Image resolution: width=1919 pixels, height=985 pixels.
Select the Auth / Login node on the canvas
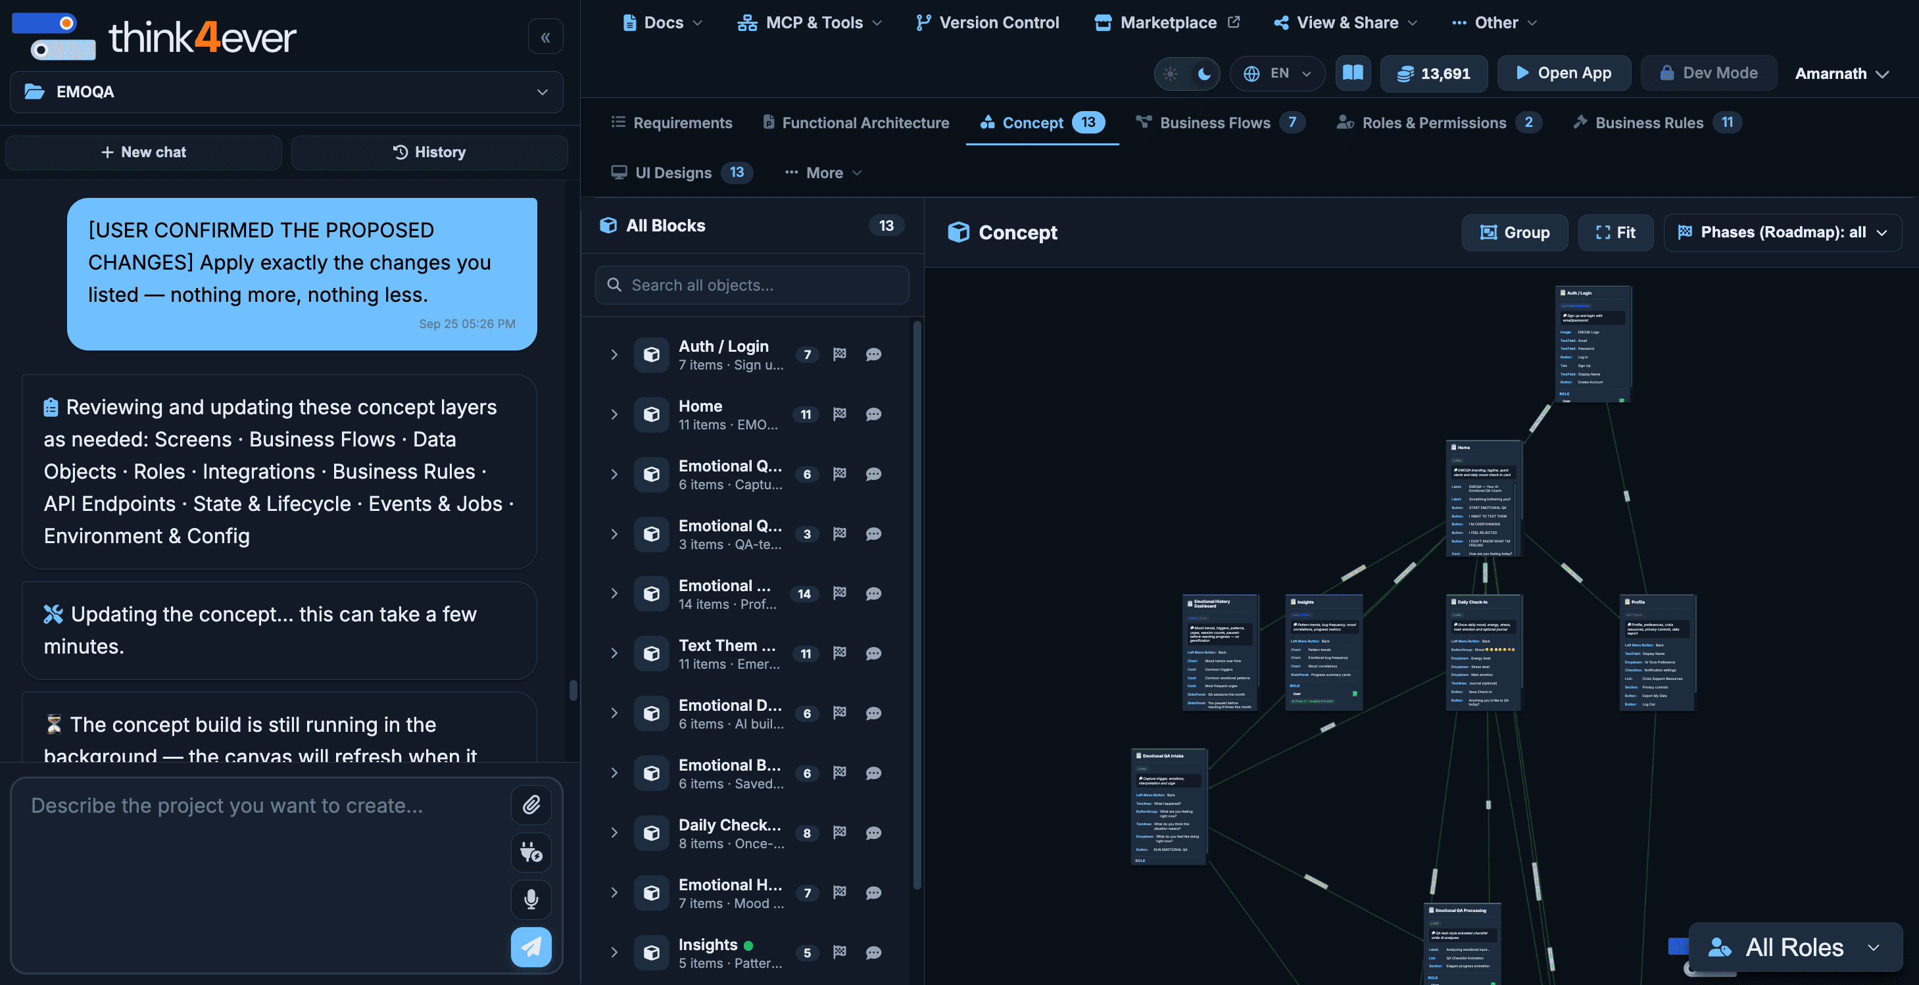1593,345
